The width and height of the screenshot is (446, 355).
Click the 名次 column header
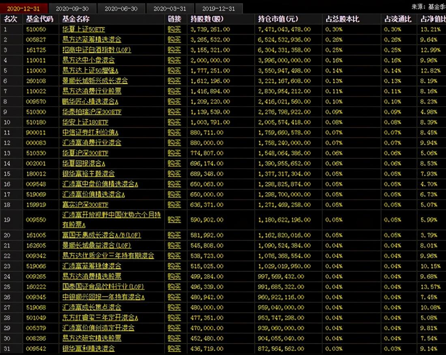(11, 19)
